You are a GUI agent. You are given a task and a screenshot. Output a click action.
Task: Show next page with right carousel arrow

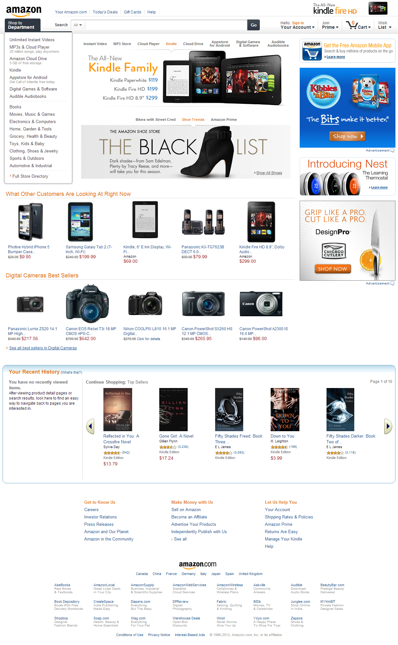click(388, 426)
